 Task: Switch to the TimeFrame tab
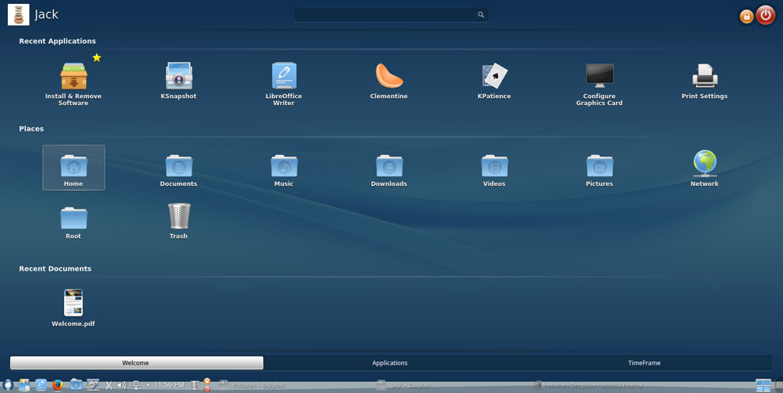click(x=644, y=363)
